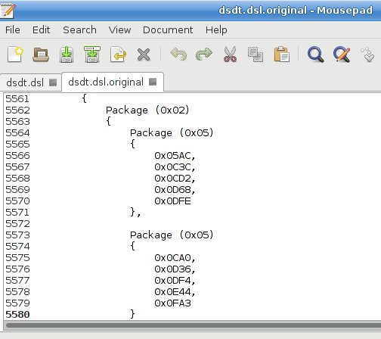
Task: Switch to the dsdt.dsl tab
Action: click(25, 82)
